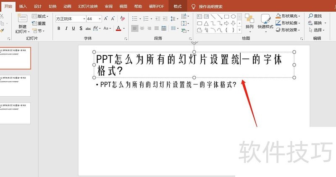336x177 pixels.
Task: Apply text shadow effect
Action: (81, 29)
